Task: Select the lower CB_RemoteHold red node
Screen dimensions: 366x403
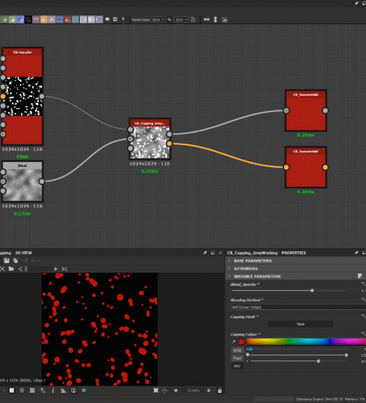Action: click(x=306, y=167)
